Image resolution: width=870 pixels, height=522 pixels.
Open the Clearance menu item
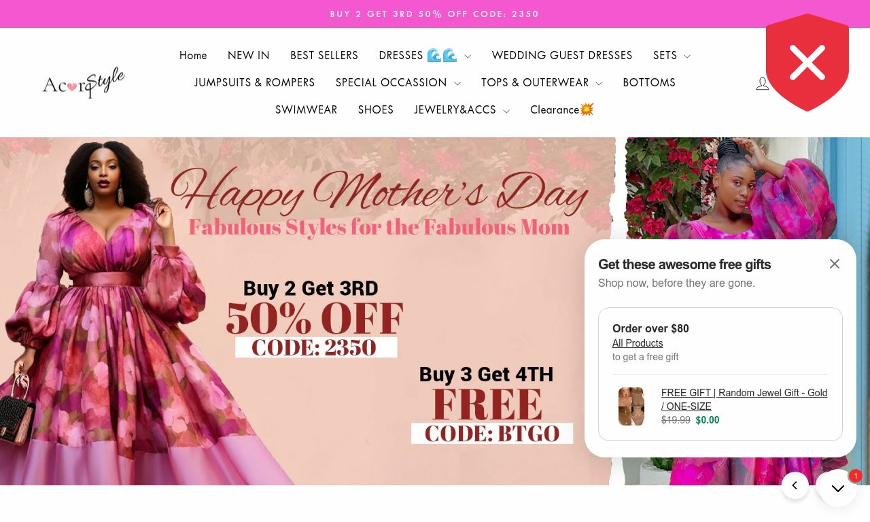[x=562, y=110]
